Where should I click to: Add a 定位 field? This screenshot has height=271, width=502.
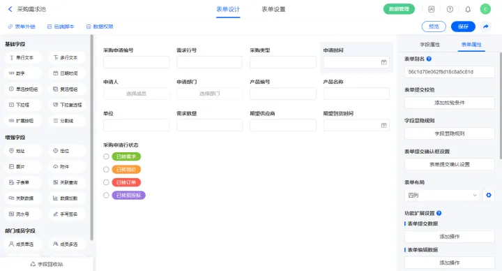click(x=67, y=151)
